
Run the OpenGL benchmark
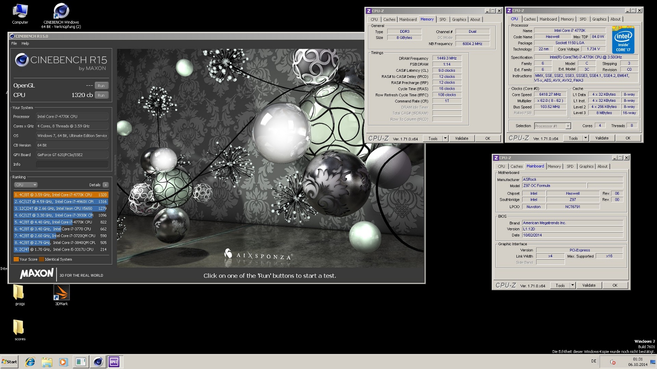pos(101,86)
